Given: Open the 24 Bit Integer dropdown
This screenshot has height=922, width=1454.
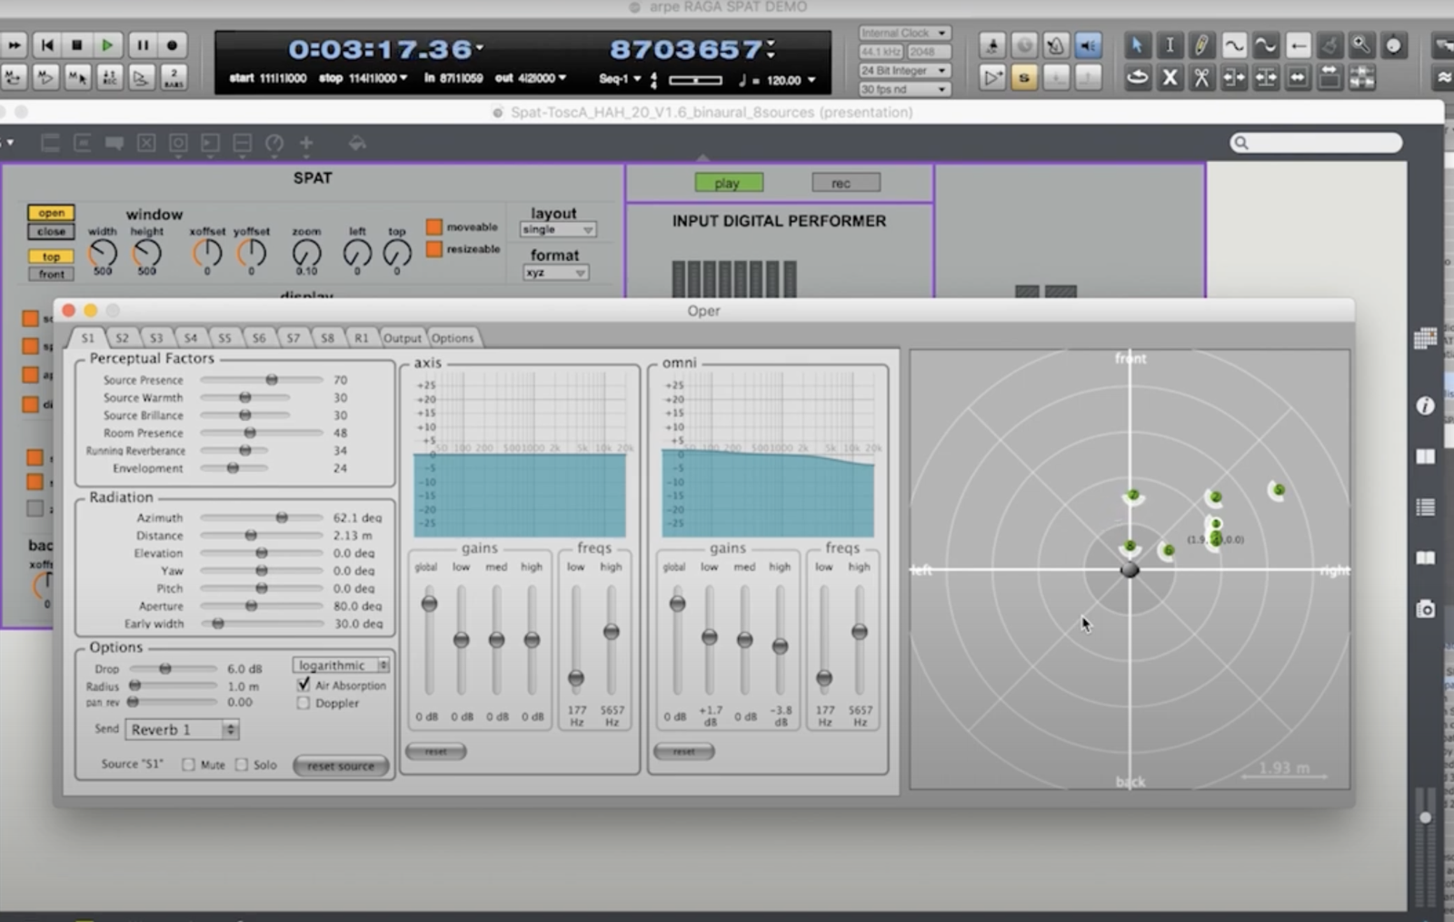Looking at the screenshot, I should coord(904,70).
